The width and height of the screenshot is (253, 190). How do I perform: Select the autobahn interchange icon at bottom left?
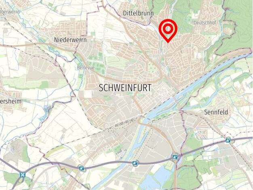22,175
